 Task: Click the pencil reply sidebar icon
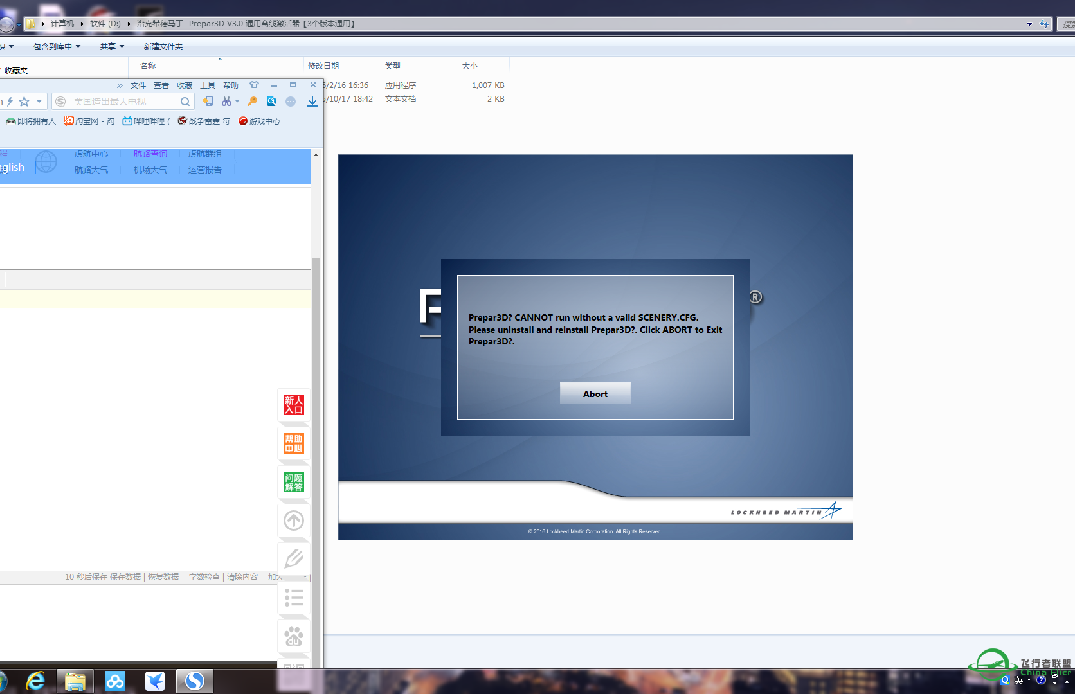pyautogui.click(x=294, y=559)
